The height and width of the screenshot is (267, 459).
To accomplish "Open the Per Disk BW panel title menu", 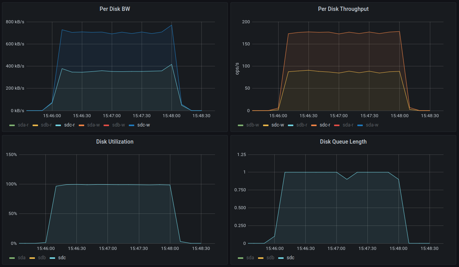I will [114, 9].
